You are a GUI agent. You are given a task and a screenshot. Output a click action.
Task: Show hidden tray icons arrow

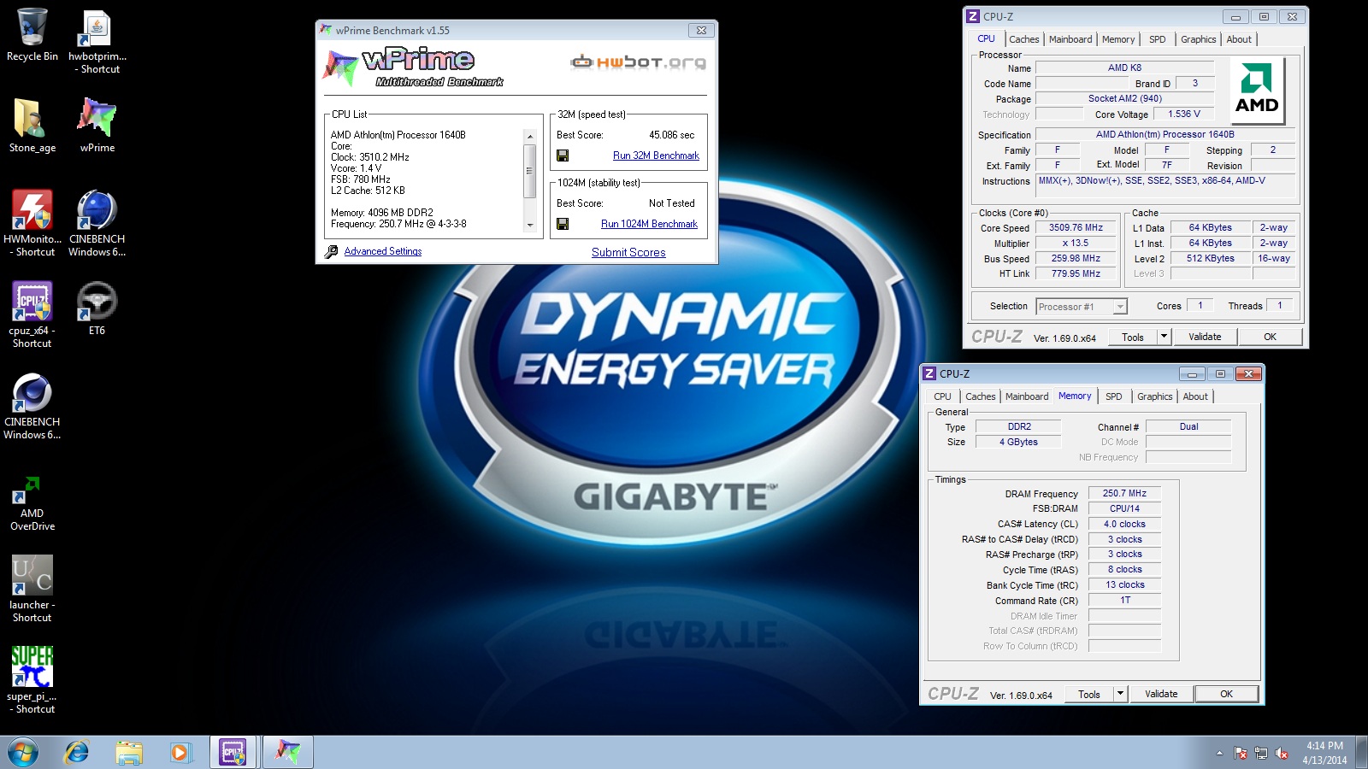[1219, 753]
